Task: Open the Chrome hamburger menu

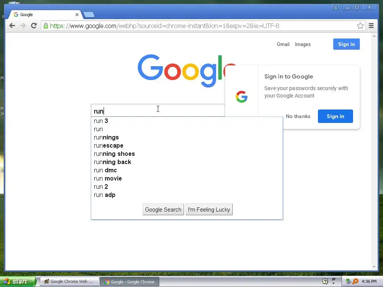Action: tap(371, 26)
